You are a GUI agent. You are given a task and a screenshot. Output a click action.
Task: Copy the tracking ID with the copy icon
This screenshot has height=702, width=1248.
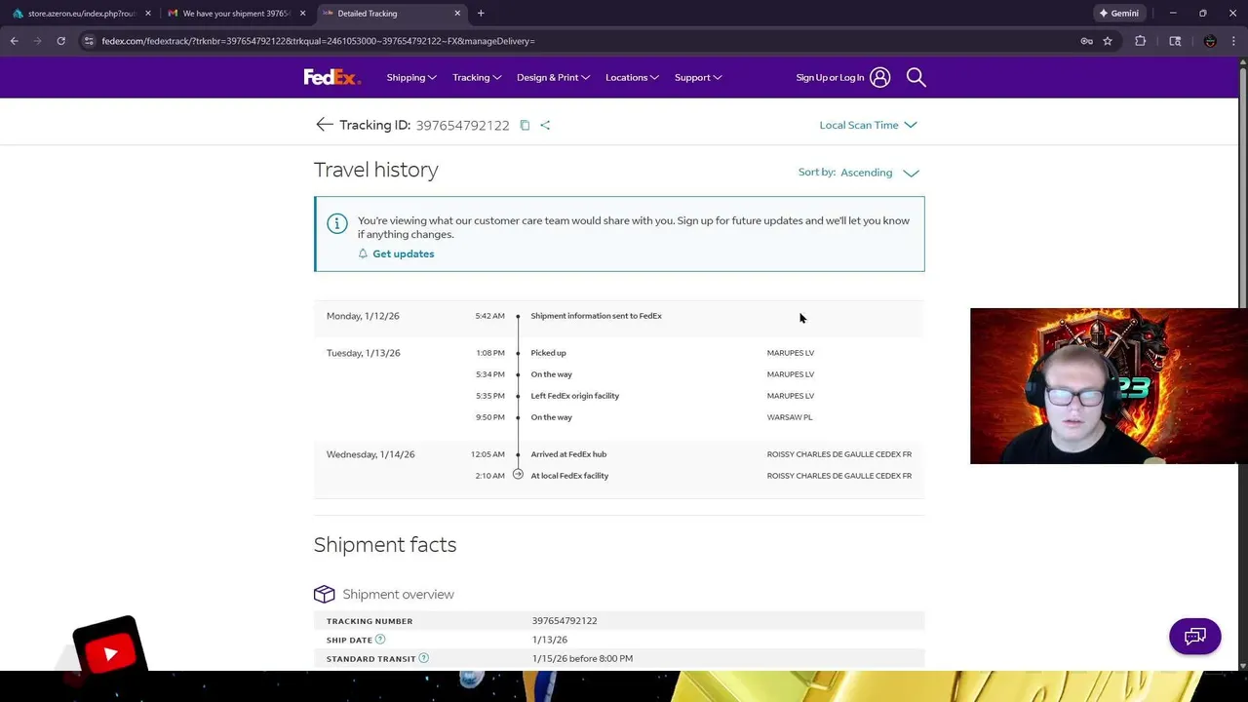[x=525, y=125]
